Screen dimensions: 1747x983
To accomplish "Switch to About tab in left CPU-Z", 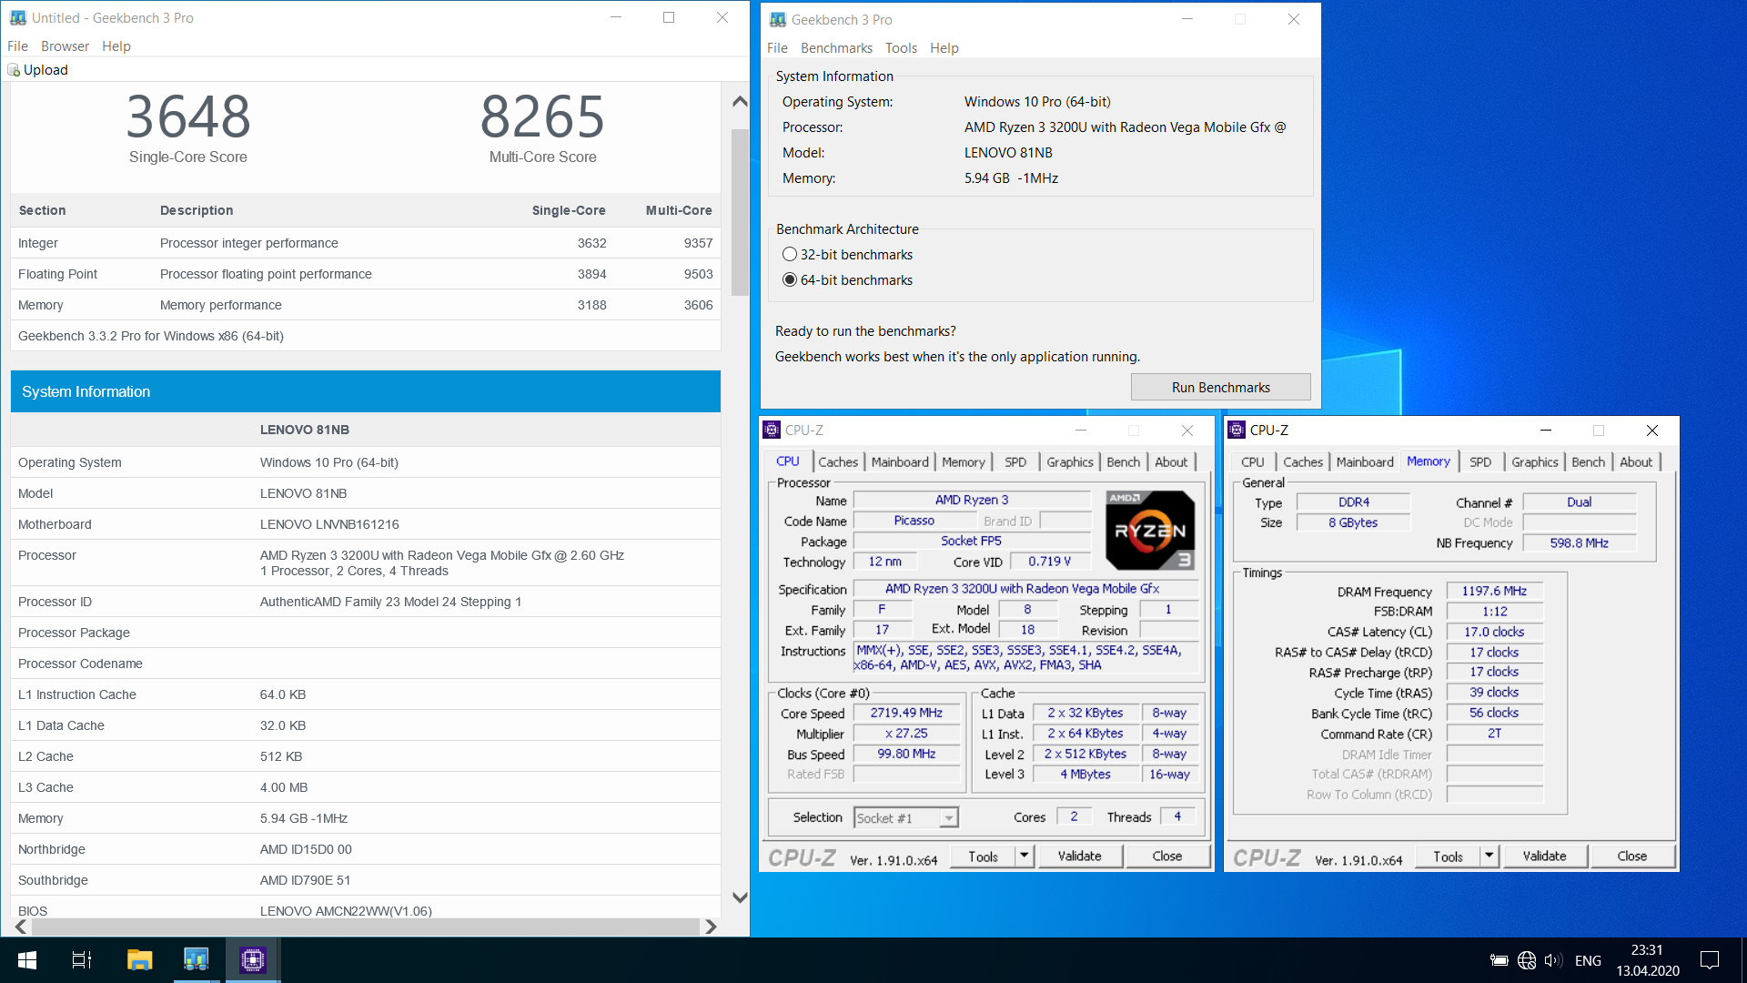I will click(x=1171, y=462).
